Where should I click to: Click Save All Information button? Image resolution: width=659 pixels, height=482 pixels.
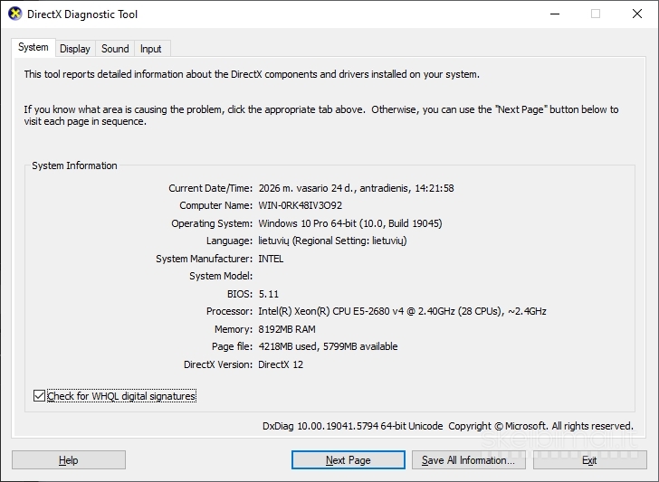pos(467,460)
